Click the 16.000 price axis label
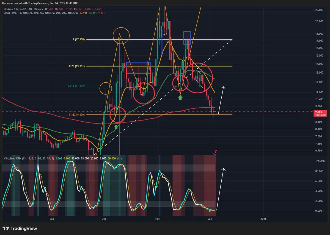 [319, 48]
